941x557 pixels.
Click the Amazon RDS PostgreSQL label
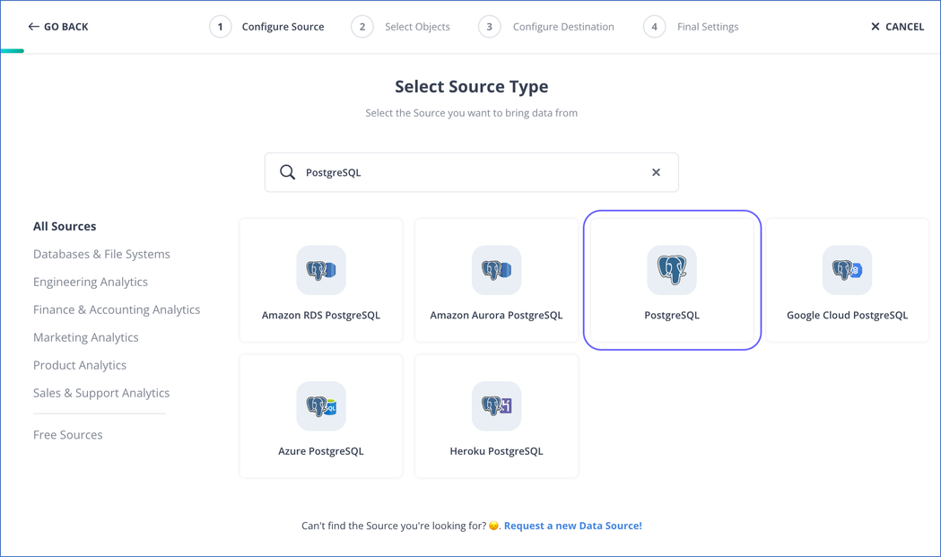tap(321, 315)
